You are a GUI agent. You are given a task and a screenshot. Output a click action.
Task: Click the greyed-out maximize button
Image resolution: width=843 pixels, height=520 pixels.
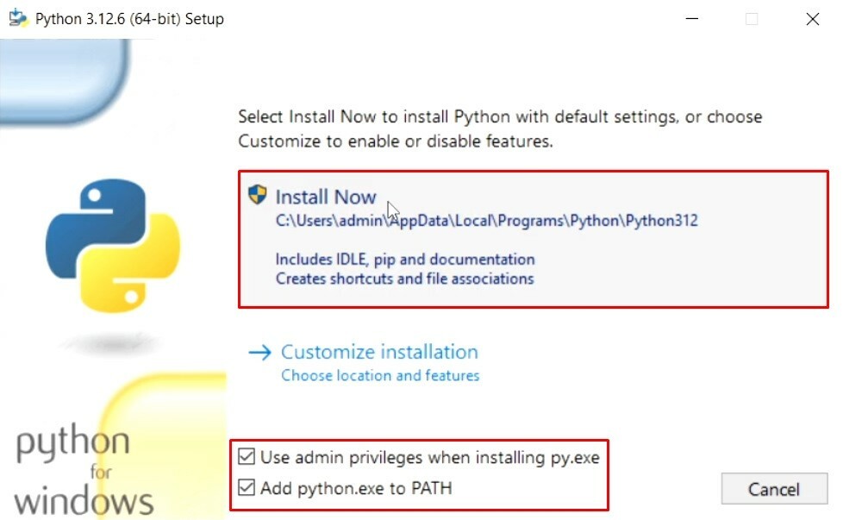pyautogui.click(x=752, y=19)
